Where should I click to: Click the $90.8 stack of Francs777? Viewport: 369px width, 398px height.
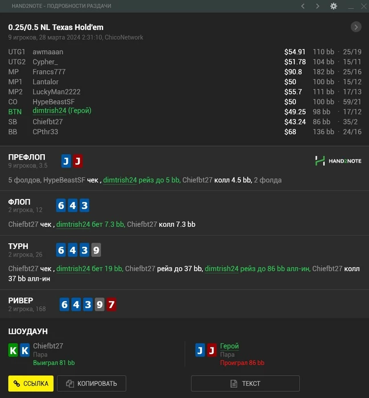point(293,72)
